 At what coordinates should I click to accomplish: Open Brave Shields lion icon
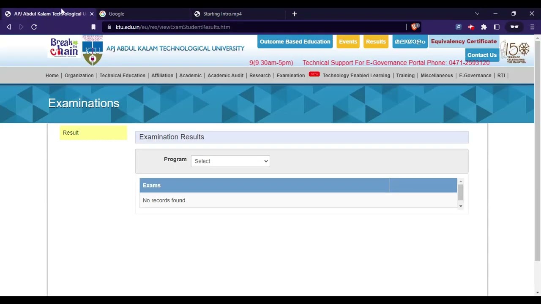(415, 27)
